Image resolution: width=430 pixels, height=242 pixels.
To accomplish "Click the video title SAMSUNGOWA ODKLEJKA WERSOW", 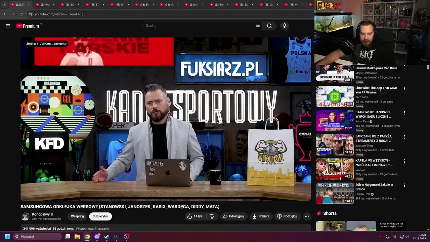I will click(120, 207).
